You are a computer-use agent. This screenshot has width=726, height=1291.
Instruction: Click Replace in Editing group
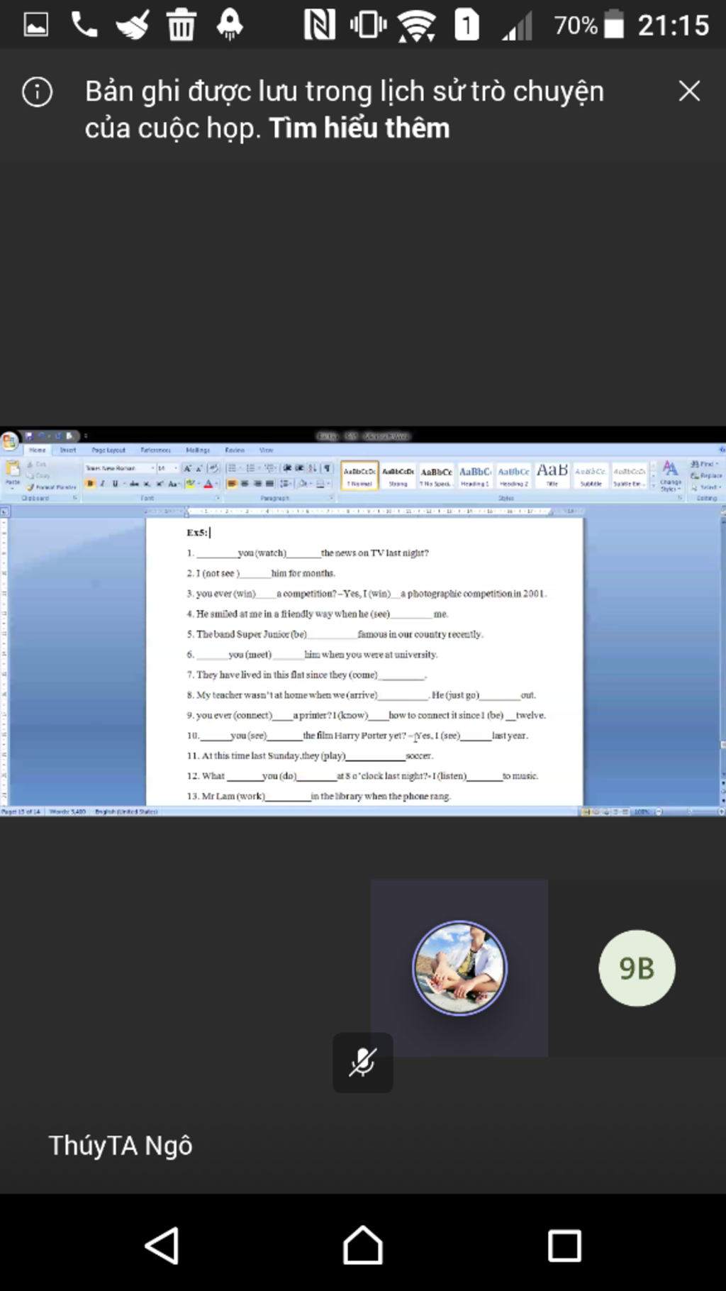tap(706, 475)
